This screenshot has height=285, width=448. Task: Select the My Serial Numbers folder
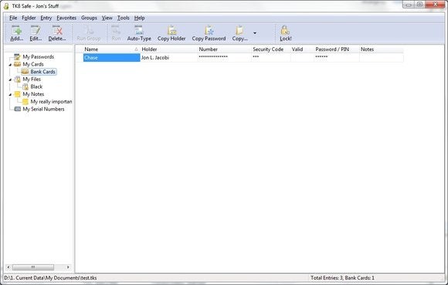(x=43, y=109)
